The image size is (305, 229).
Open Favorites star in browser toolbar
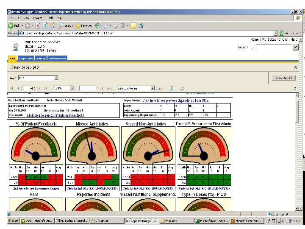click(x=78, y=26)
